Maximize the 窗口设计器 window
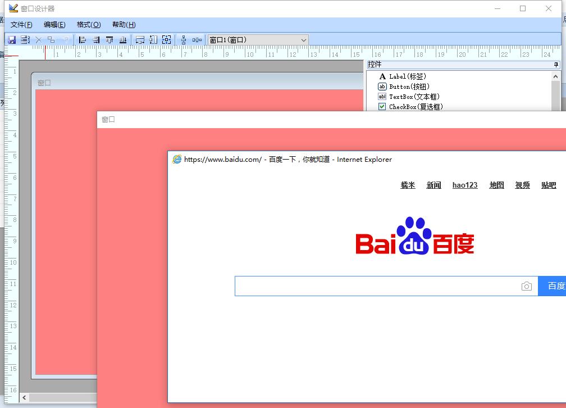 click(x=523, y=8)
